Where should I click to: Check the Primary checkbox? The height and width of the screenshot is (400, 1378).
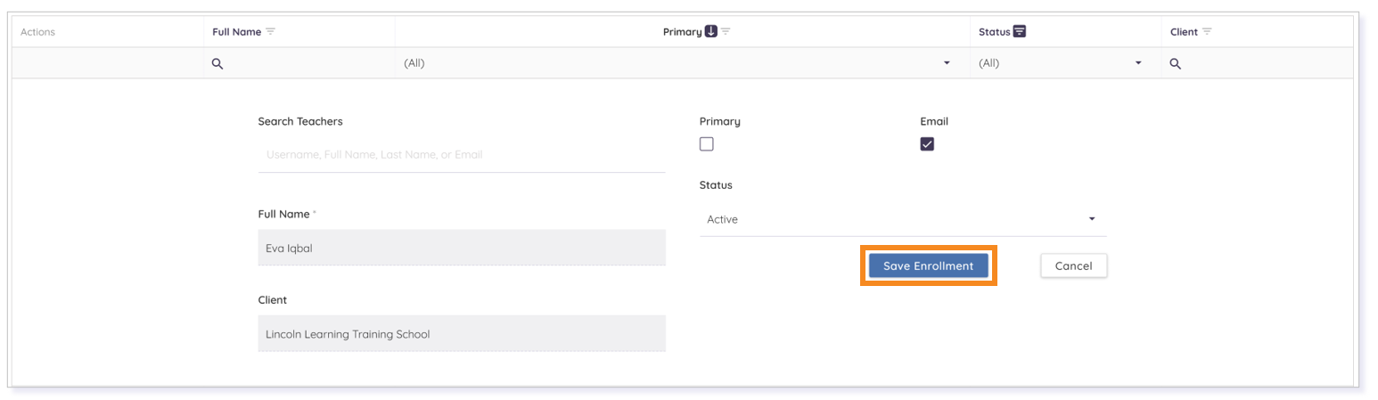click(707, 144)
